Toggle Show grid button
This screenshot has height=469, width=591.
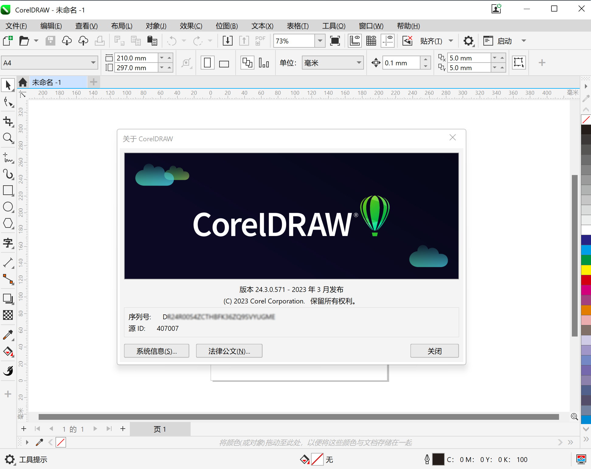tap(371, 41)
